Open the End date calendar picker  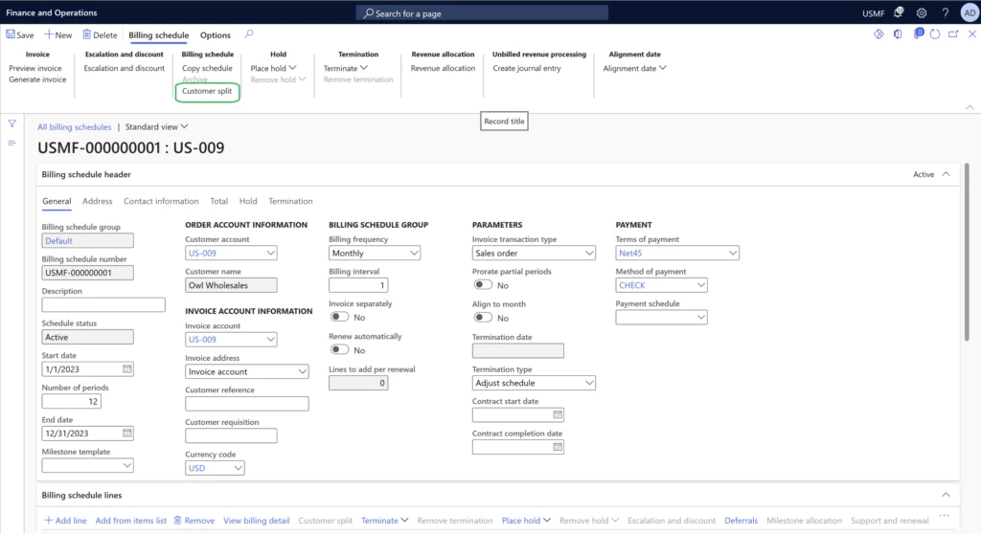click(127, 433)
